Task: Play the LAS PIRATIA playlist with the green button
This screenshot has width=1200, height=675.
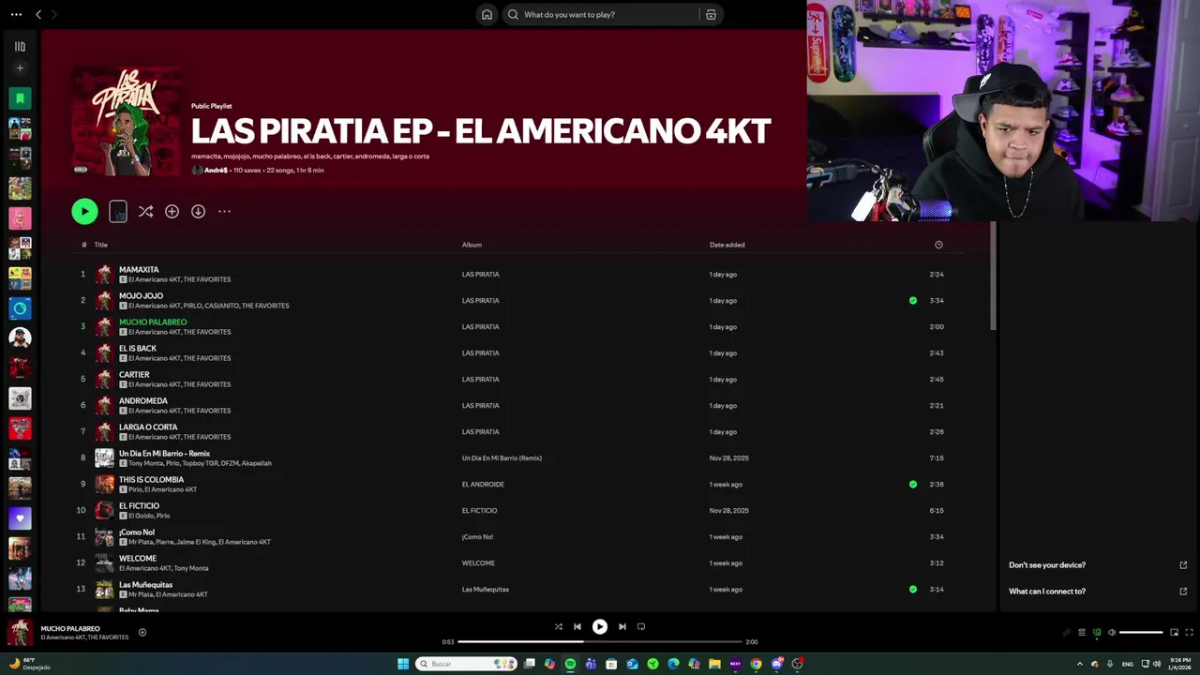Action: (84, 212)
